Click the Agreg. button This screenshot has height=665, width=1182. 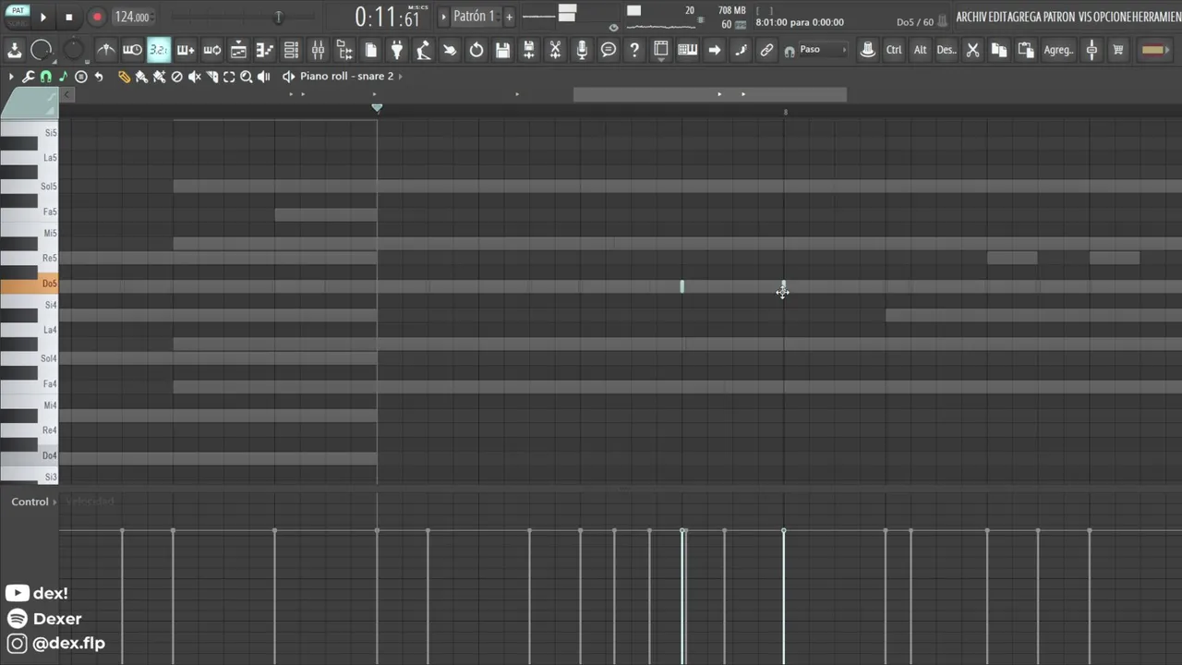[1058, 50]
